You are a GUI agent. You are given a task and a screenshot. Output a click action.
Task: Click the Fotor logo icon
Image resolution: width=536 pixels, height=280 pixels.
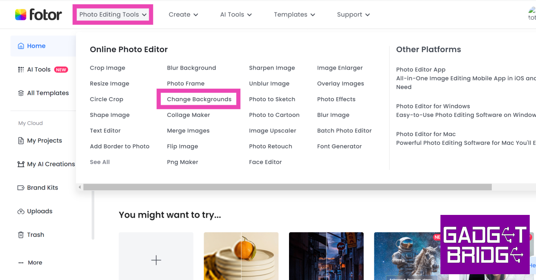click(x=21, y=15)
